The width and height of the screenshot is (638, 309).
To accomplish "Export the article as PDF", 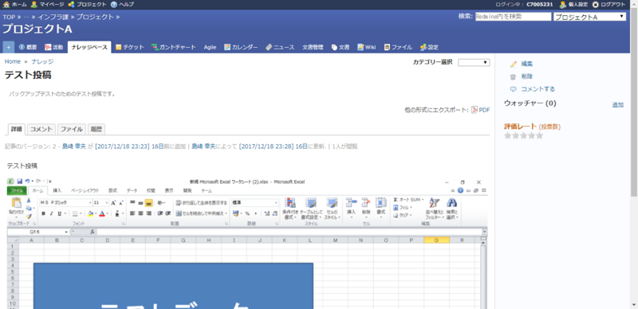I will tap(481, 110).
